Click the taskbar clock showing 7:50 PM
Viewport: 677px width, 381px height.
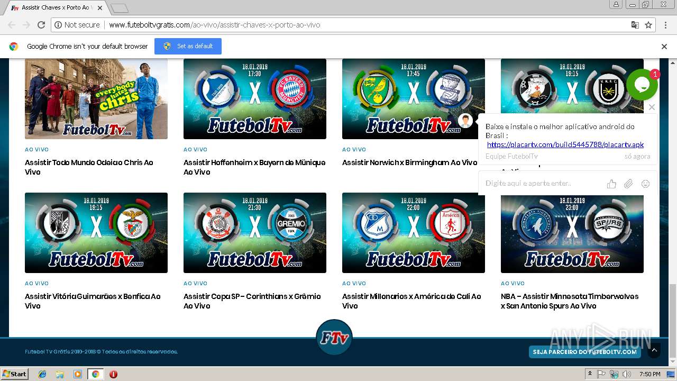pos(649,374)
